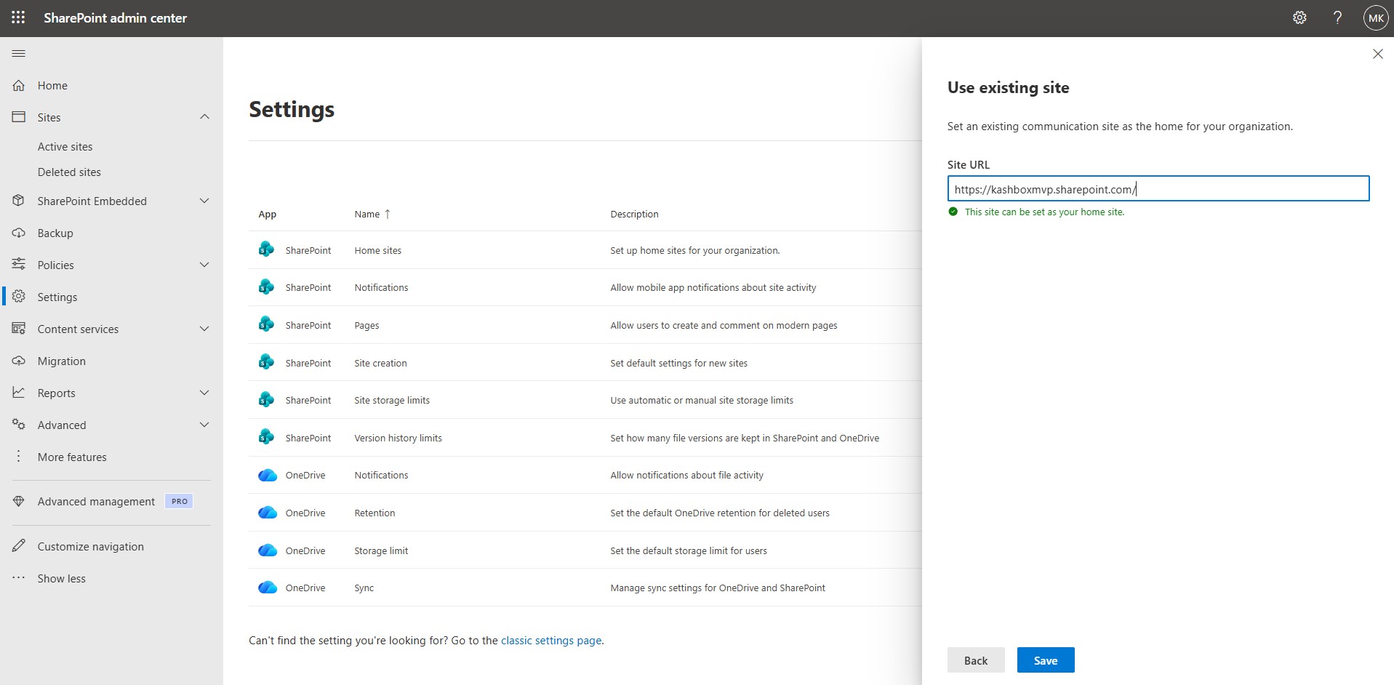The image size is (1394, 685).
Task: Sort by the Name column header
Action: coord(367,214)
